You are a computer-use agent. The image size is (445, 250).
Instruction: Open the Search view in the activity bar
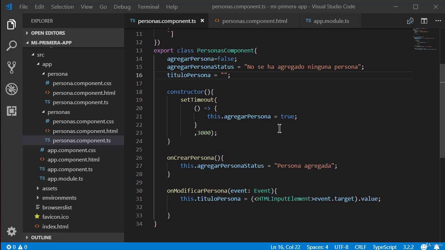pyautogui.click(x=11, y=46)
